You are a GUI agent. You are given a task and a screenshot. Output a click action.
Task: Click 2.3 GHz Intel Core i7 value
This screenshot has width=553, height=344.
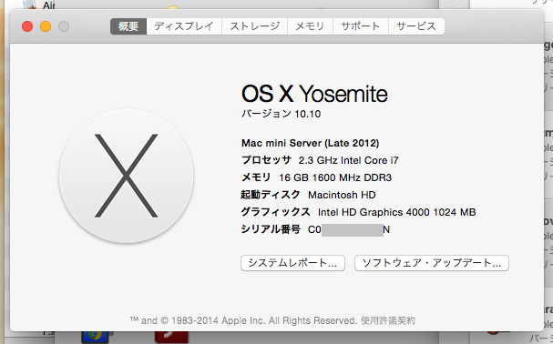point(348,160)
